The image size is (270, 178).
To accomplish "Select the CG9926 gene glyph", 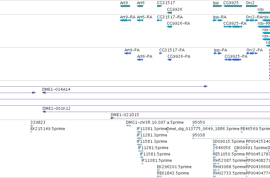I will [169, 13].
